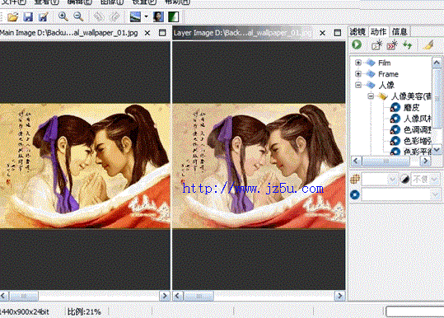The width and height of the screenshot is (444, 318).
Task: Open the dropdown arrow beside the landscape icon
Action: click(x=146, y=16)
